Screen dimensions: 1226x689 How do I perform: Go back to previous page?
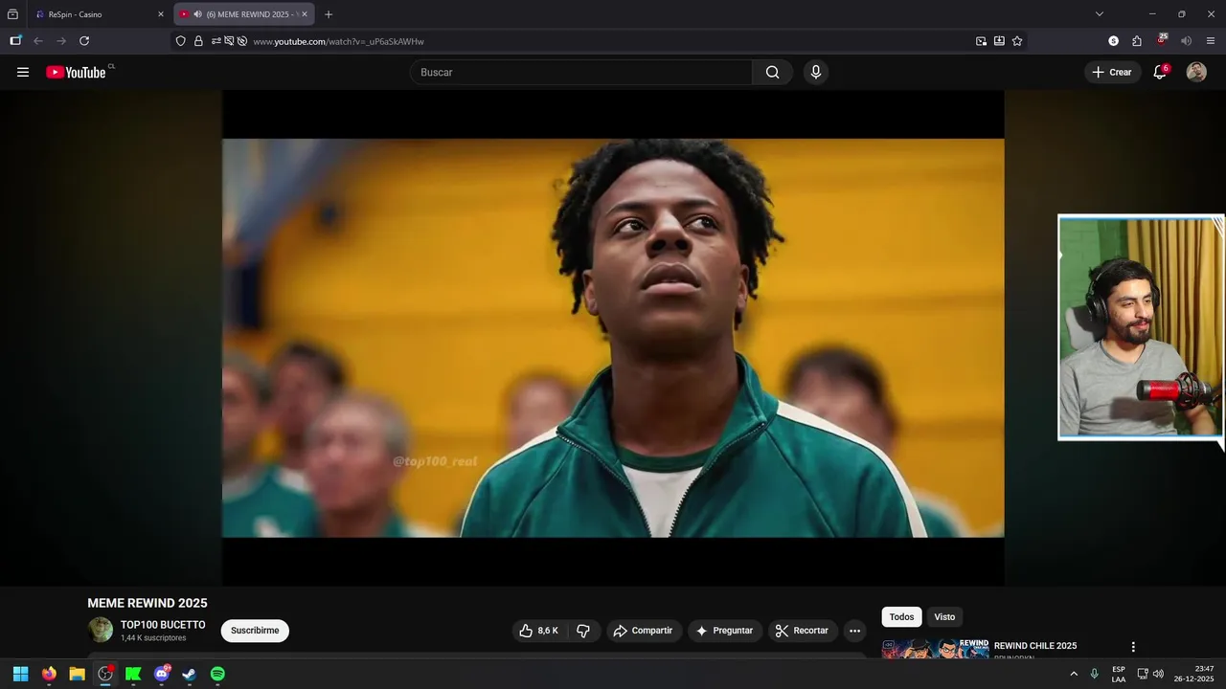coord(38,41)
